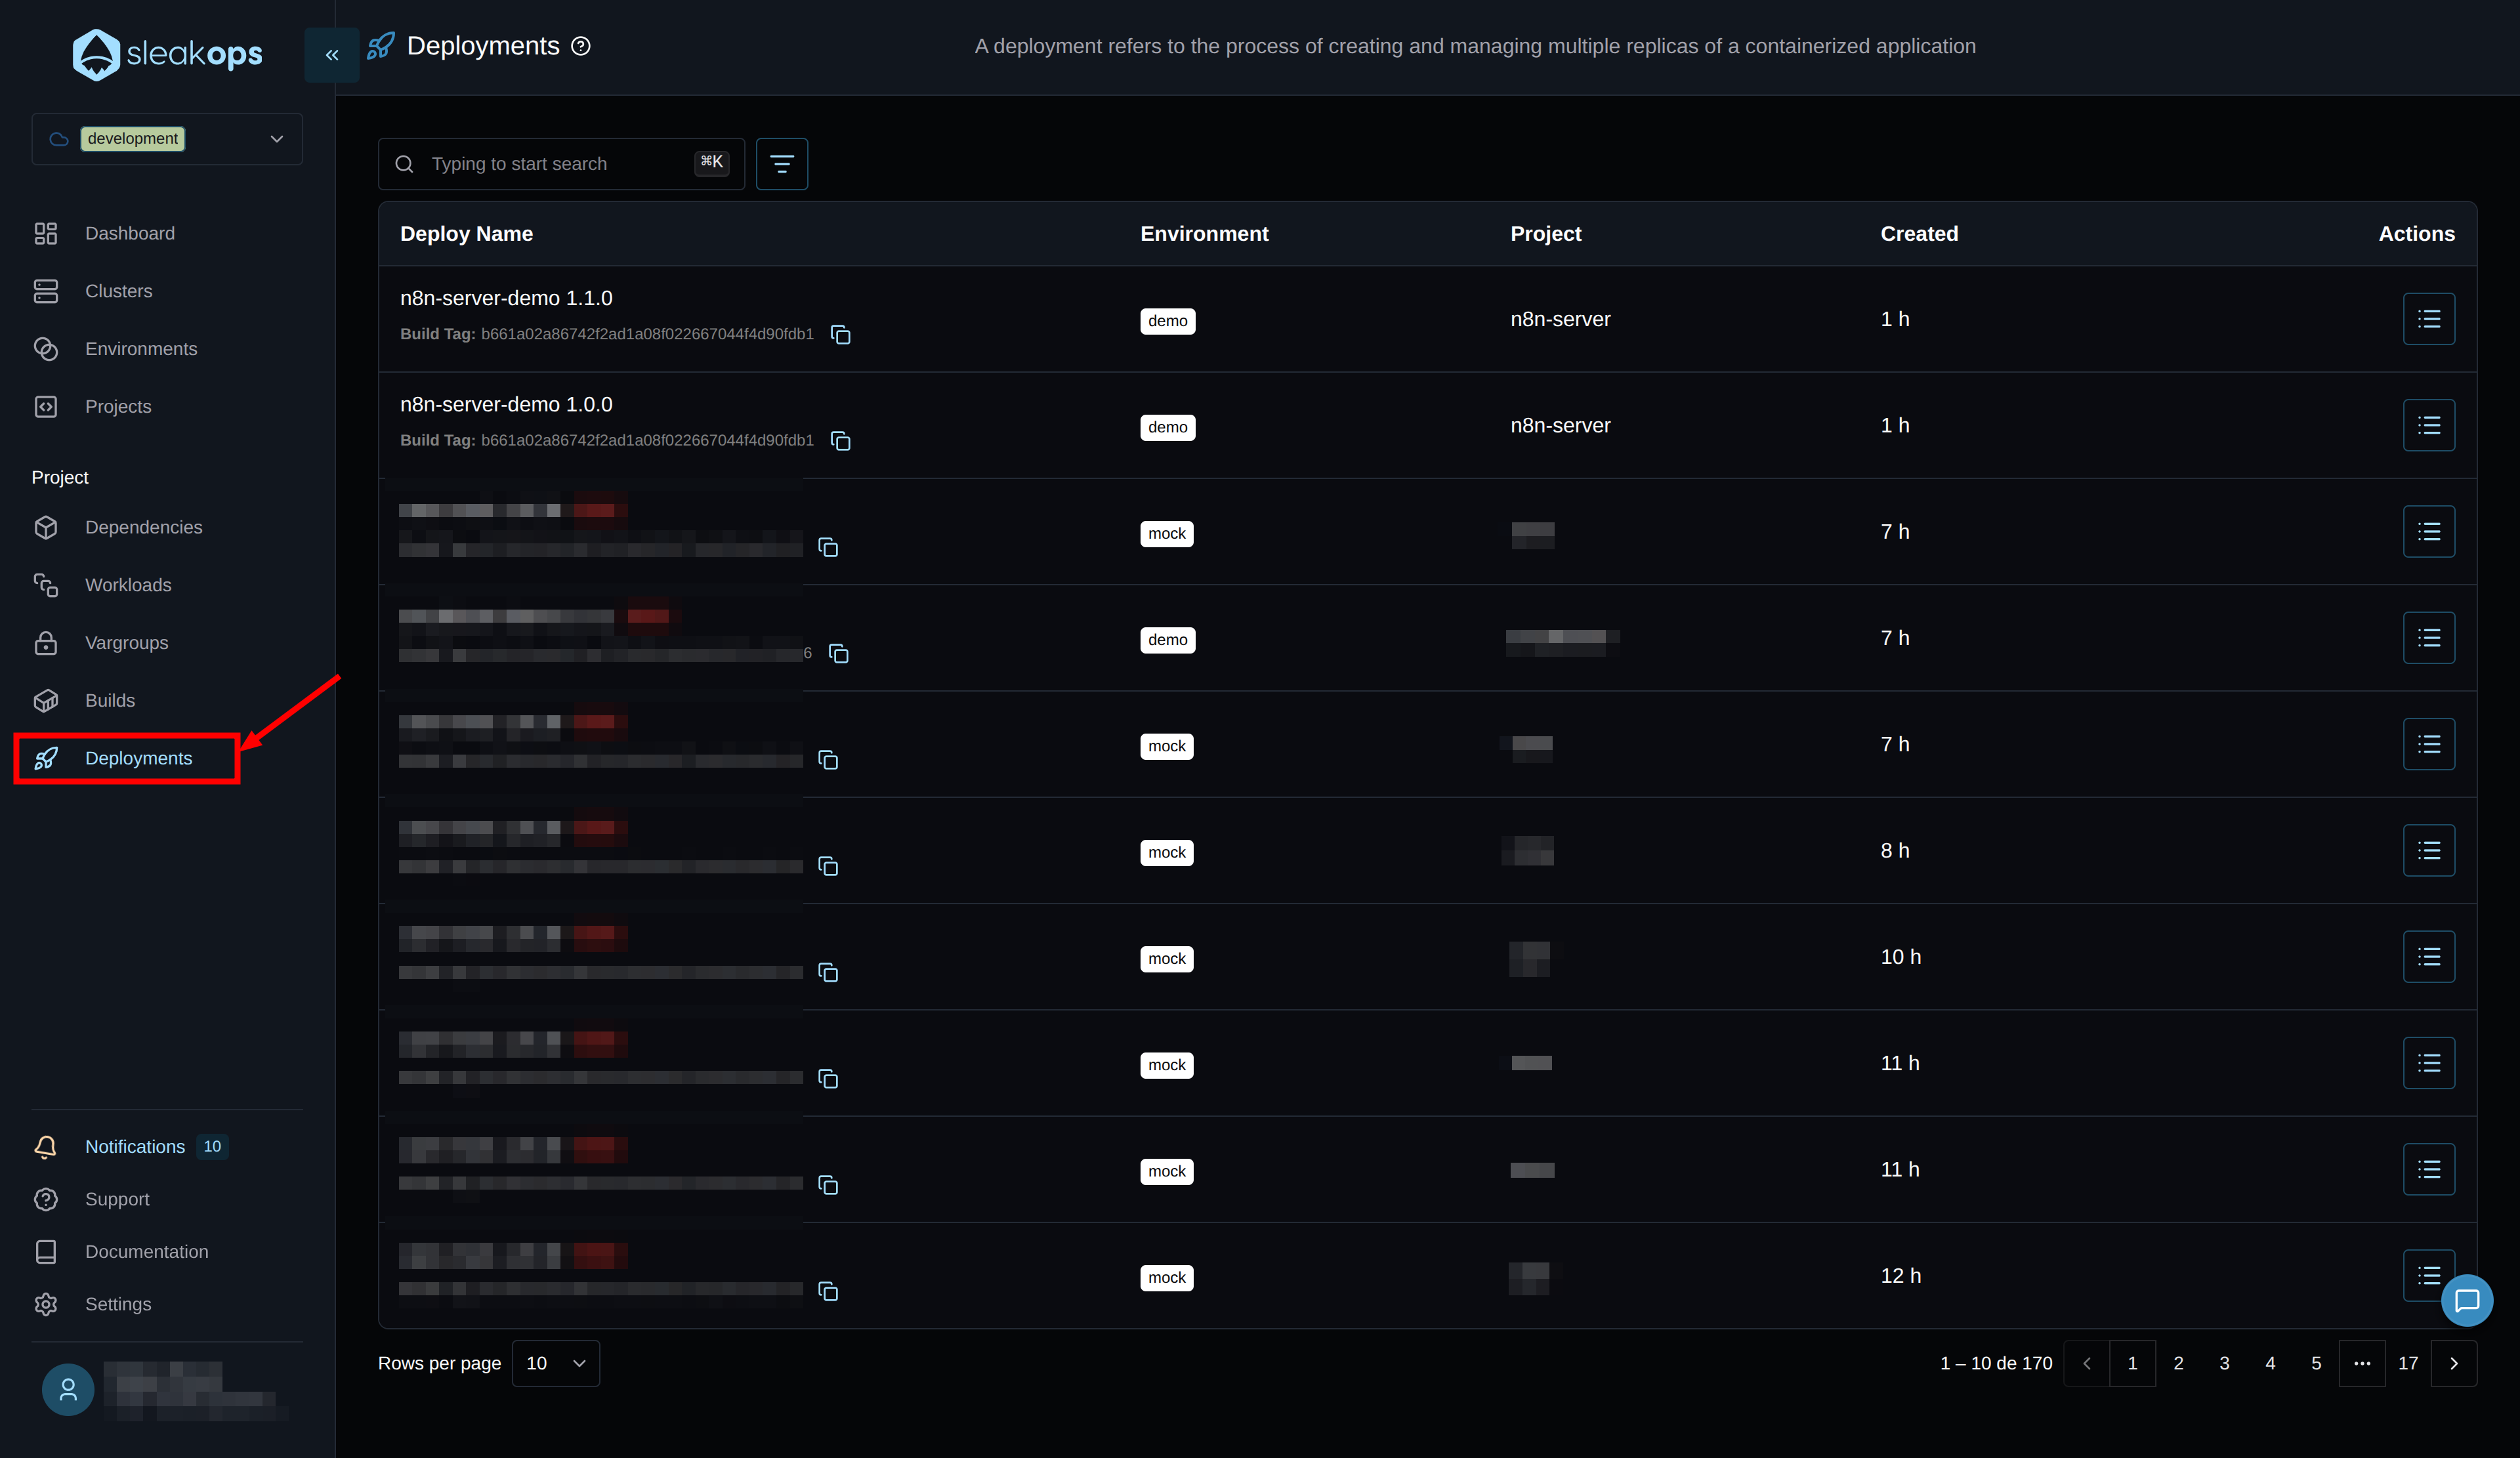Go to page 17 of deployments

pos(2408,1363)
